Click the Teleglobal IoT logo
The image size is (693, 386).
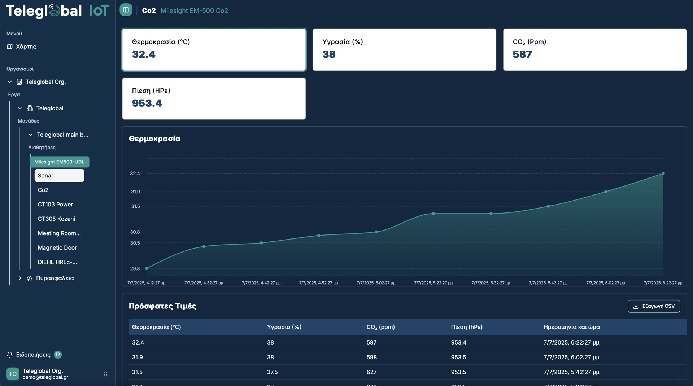click(57, 11)
